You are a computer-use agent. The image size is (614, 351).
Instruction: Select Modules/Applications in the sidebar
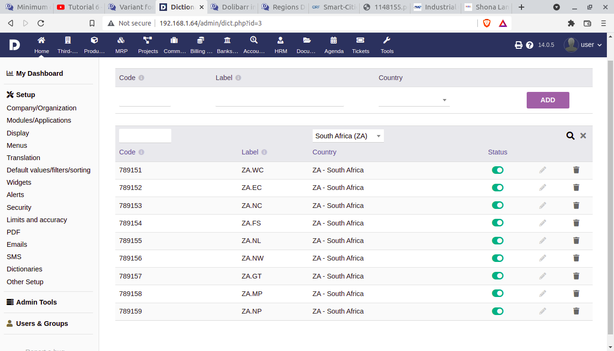pos(39,120)
